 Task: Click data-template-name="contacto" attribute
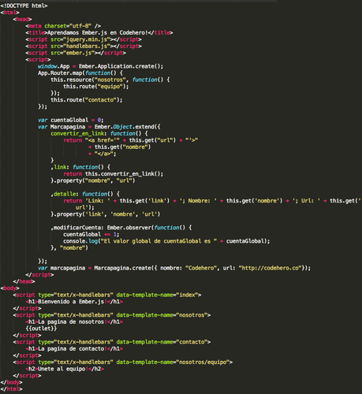coord(162,342)
